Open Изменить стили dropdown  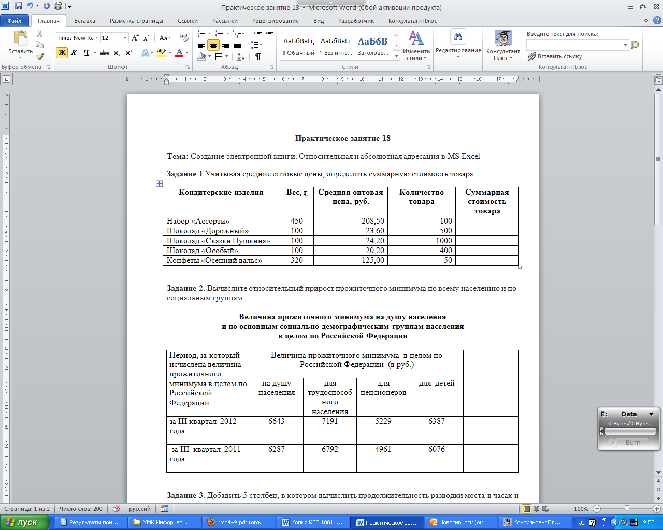point(416,45)
